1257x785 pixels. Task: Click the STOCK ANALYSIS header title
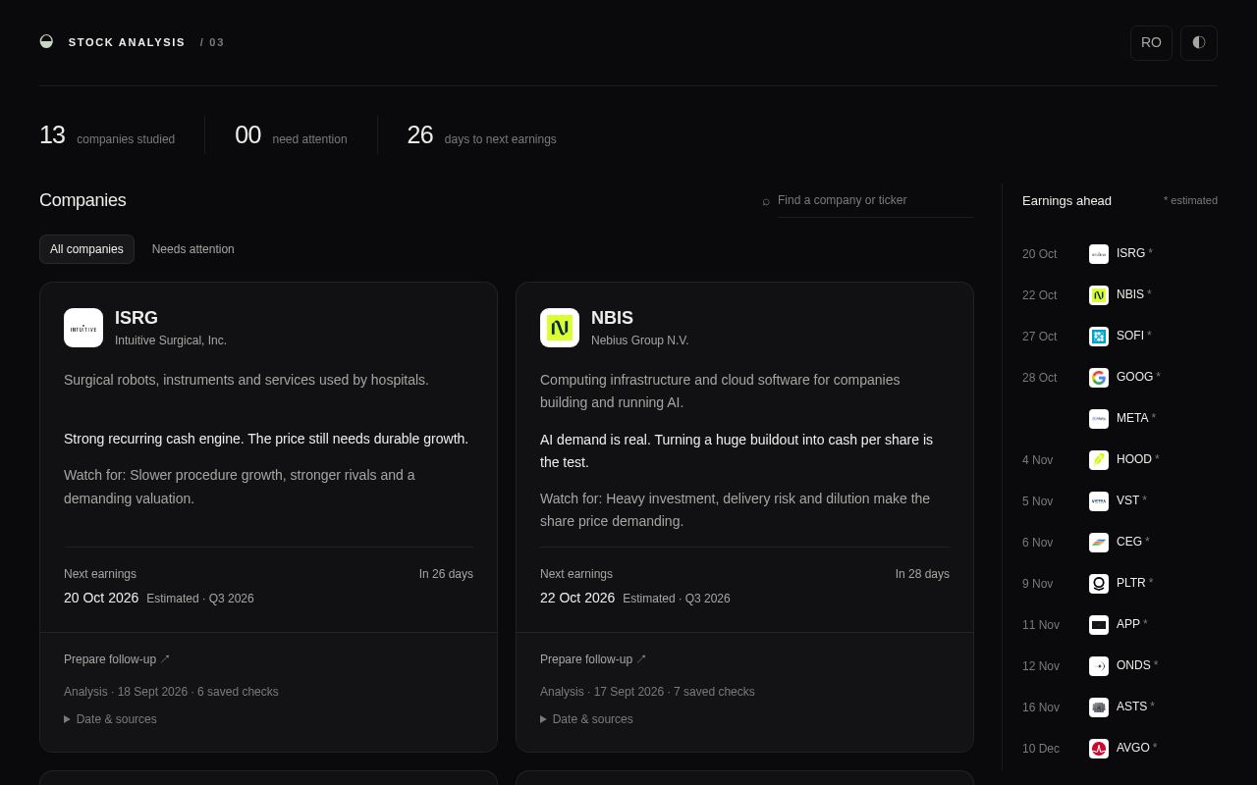127,42
